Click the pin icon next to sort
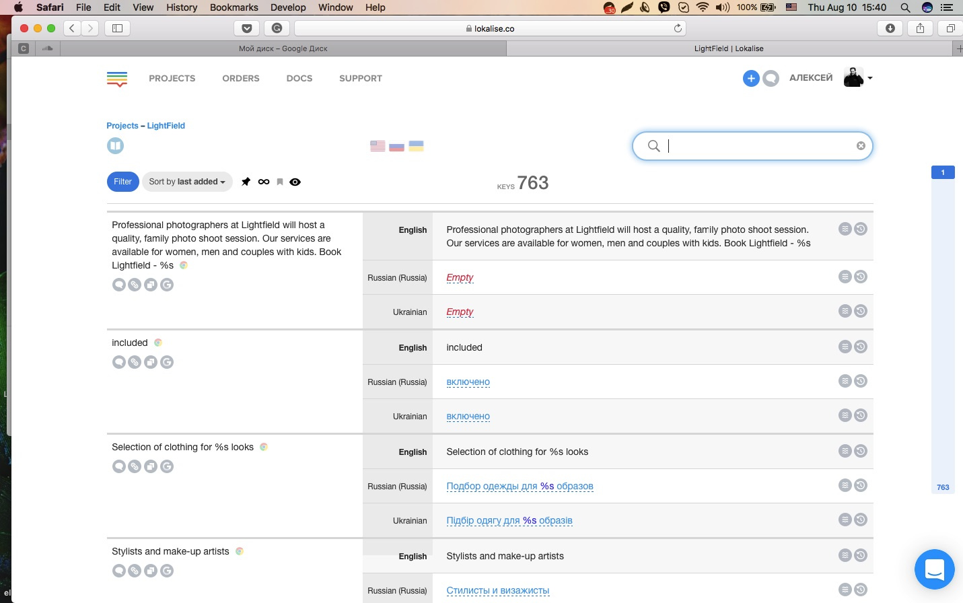This screenshot has width=963, height=603. click(246, 182)
